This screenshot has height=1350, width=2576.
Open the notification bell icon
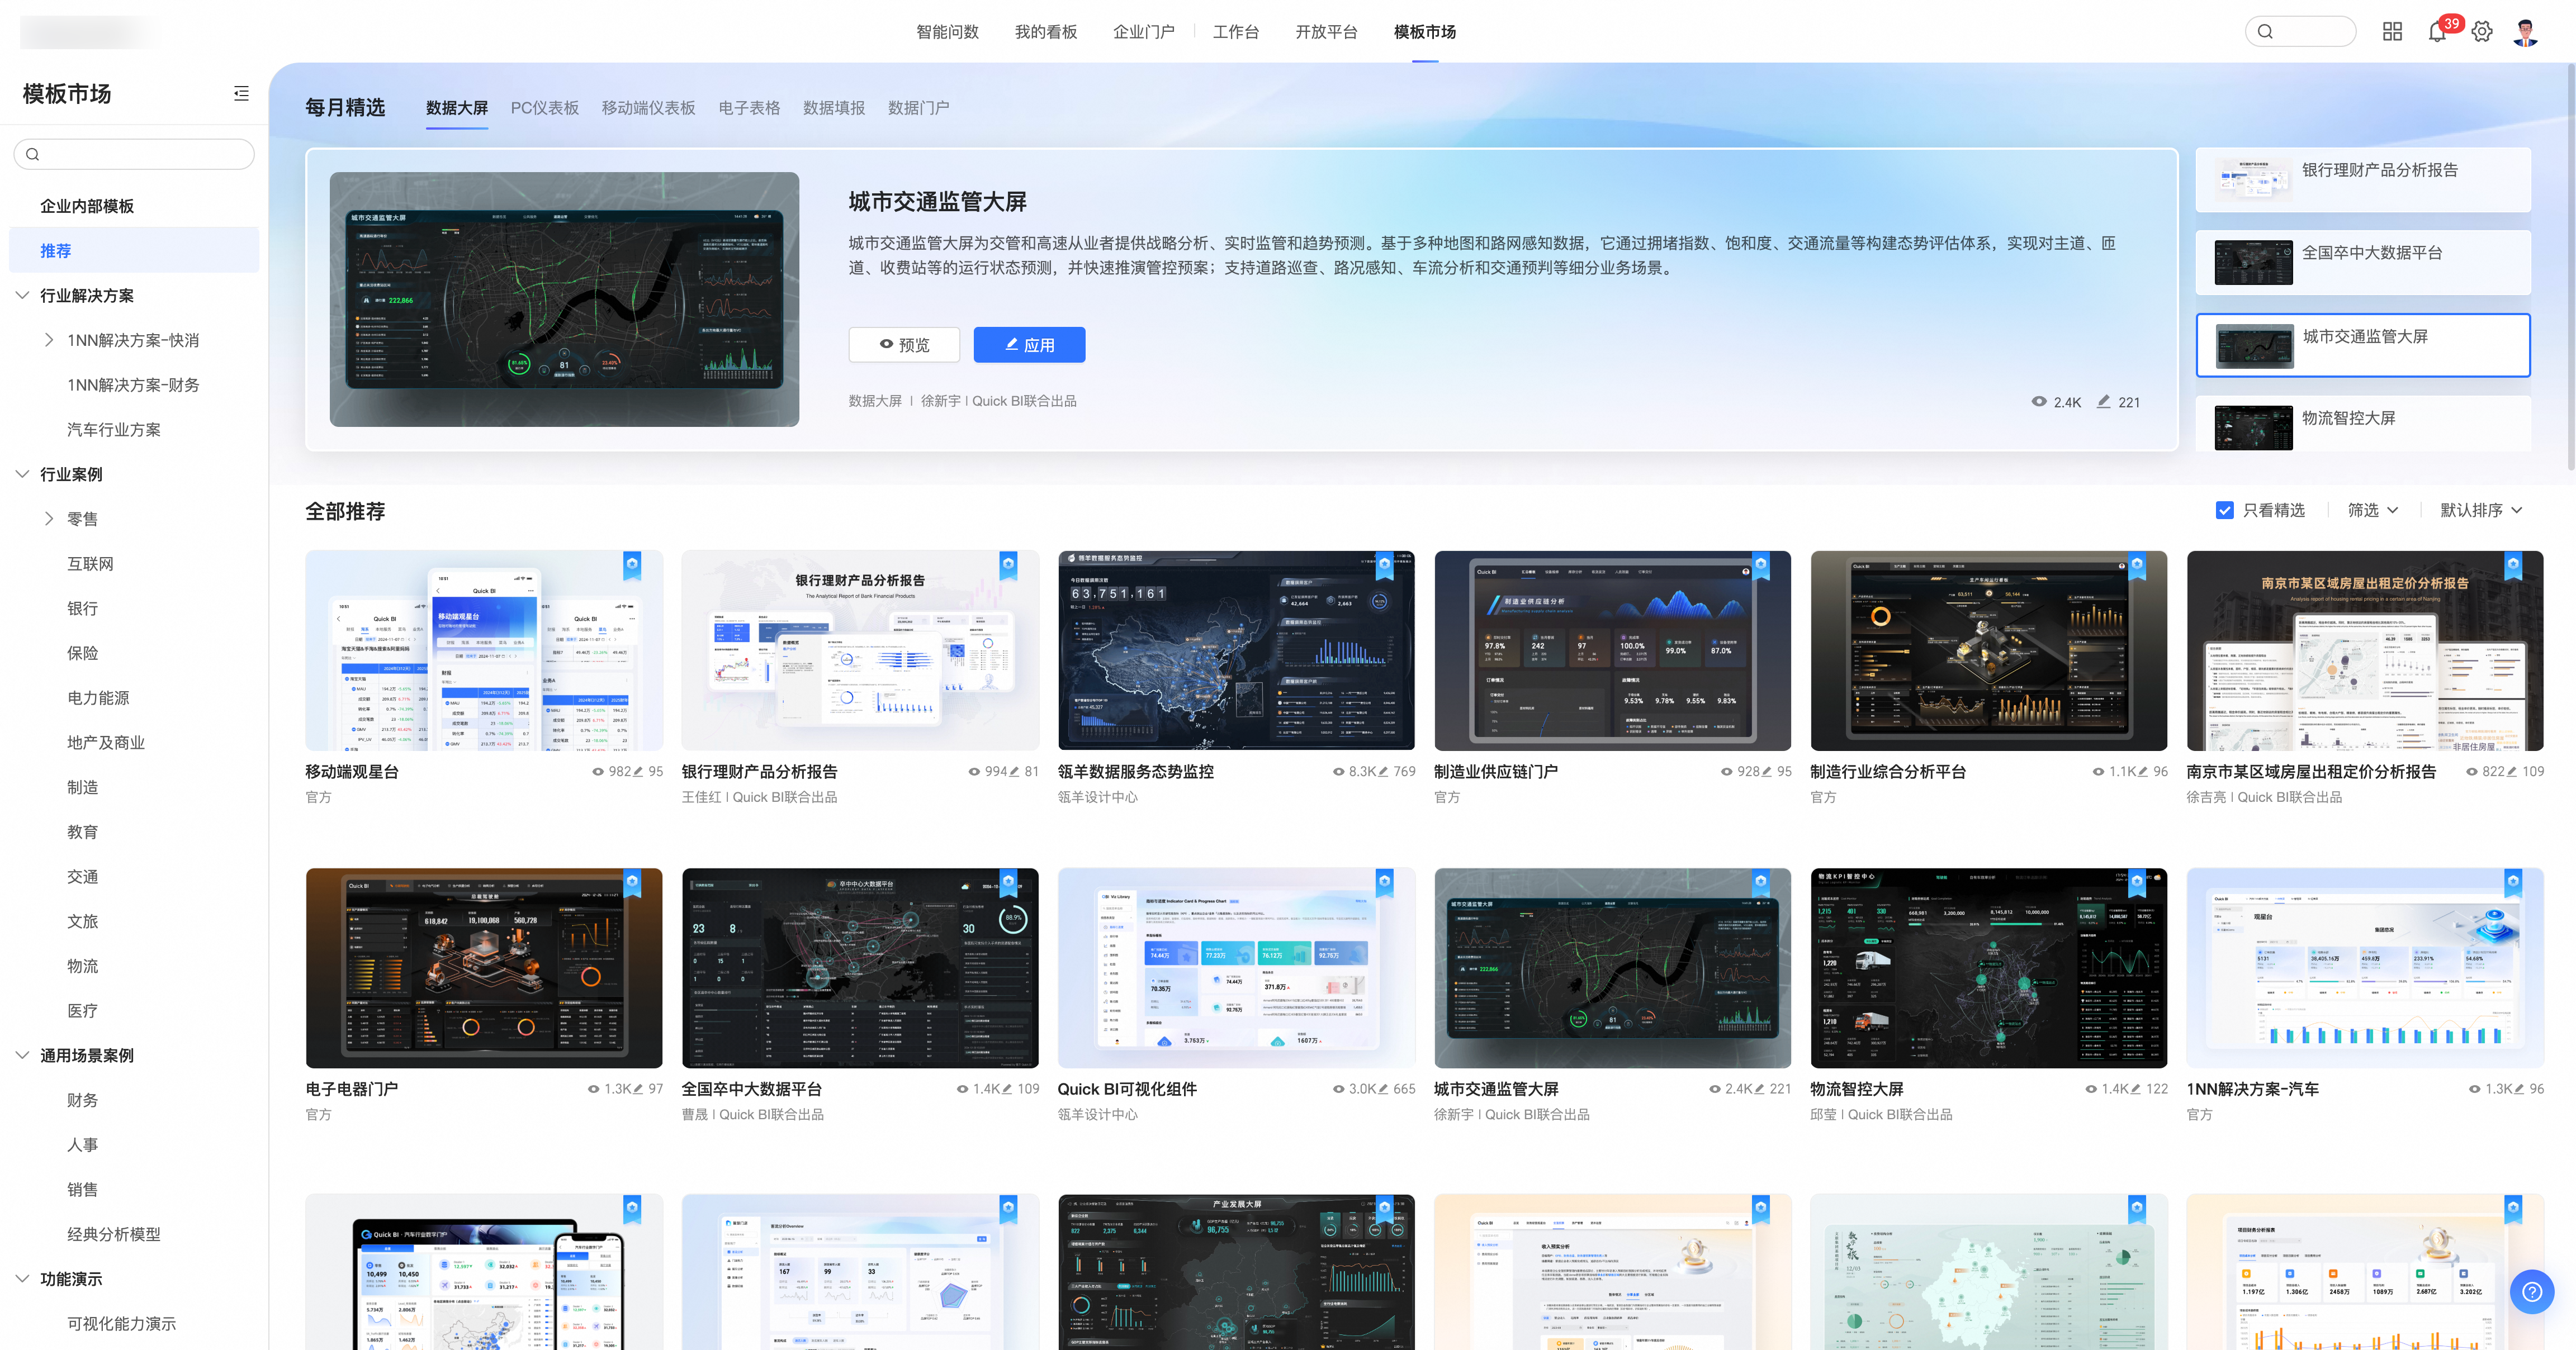click(x=2437, y=32)
